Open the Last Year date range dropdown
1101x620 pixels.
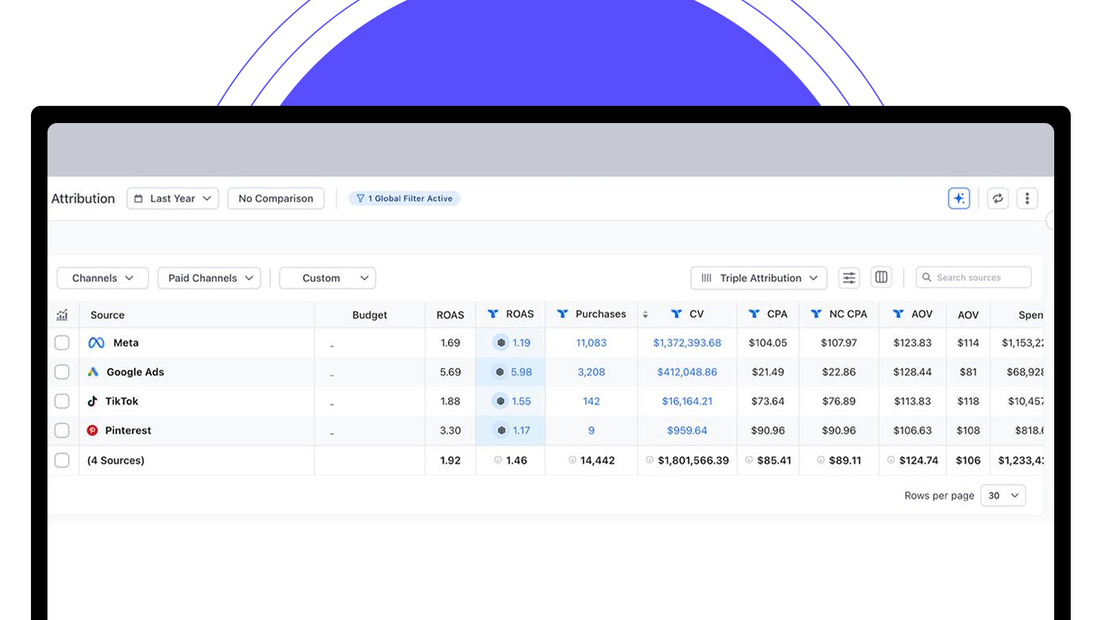click(x=173, y=199)
